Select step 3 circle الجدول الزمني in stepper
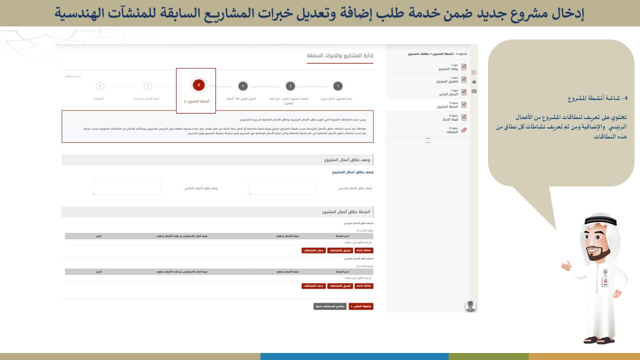The height and width of the screenshot is (360, 640). pos(242,86)
